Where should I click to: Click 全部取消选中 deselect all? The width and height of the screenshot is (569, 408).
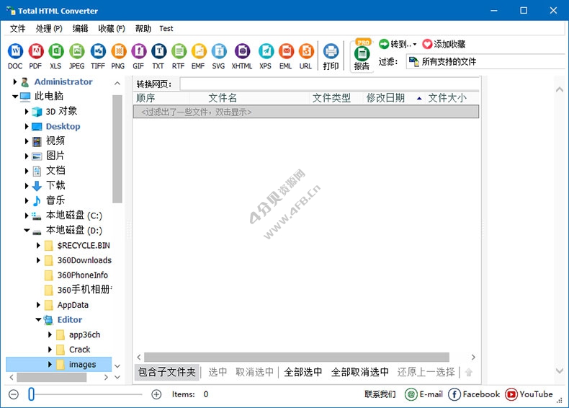[x=359, y=372]
